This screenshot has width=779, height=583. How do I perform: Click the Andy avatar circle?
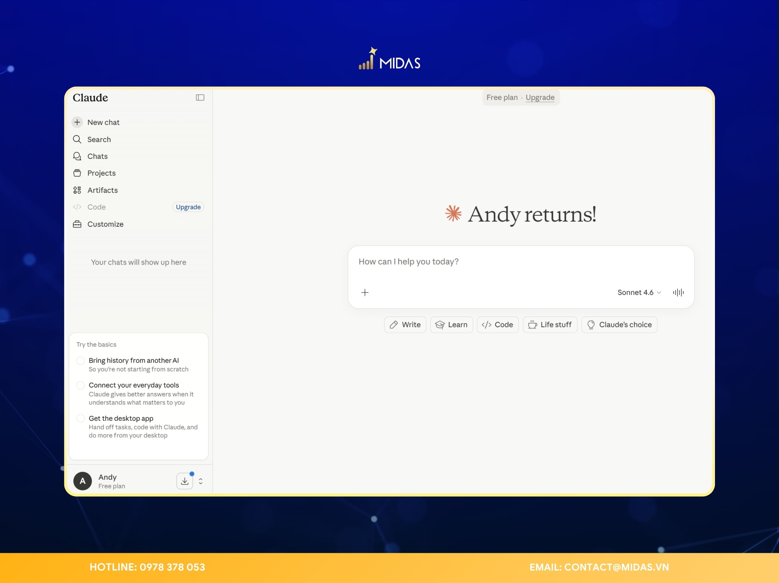[82, 481]
